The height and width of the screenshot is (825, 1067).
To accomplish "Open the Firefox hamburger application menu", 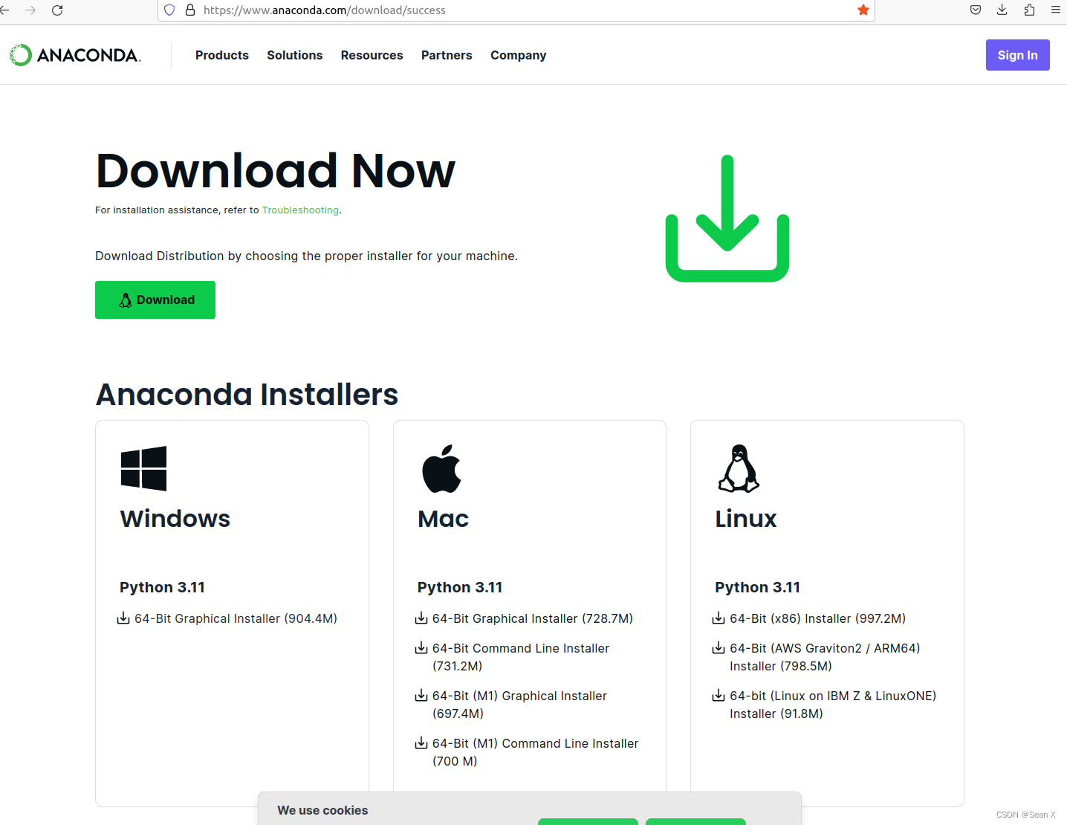I will (1055, 10).
